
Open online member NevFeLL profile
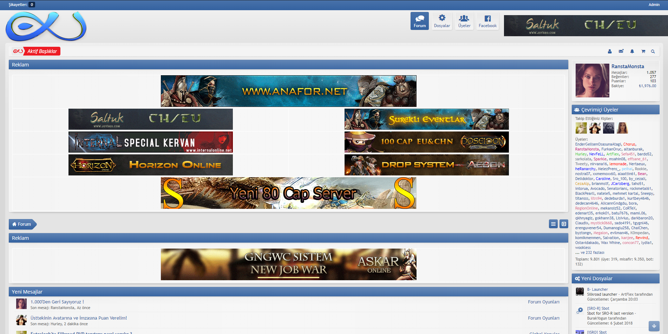[596, 154]
